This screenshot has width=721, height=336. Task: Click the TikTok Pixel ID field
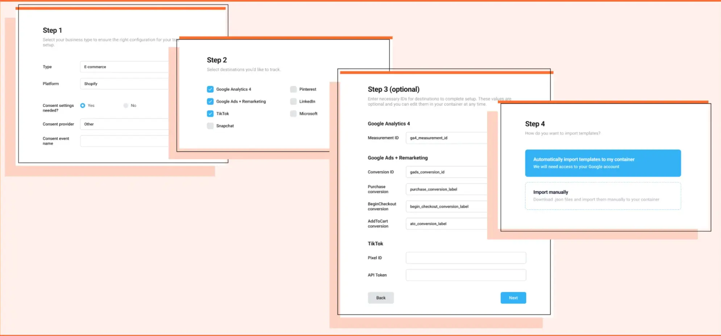click(466, 258)
